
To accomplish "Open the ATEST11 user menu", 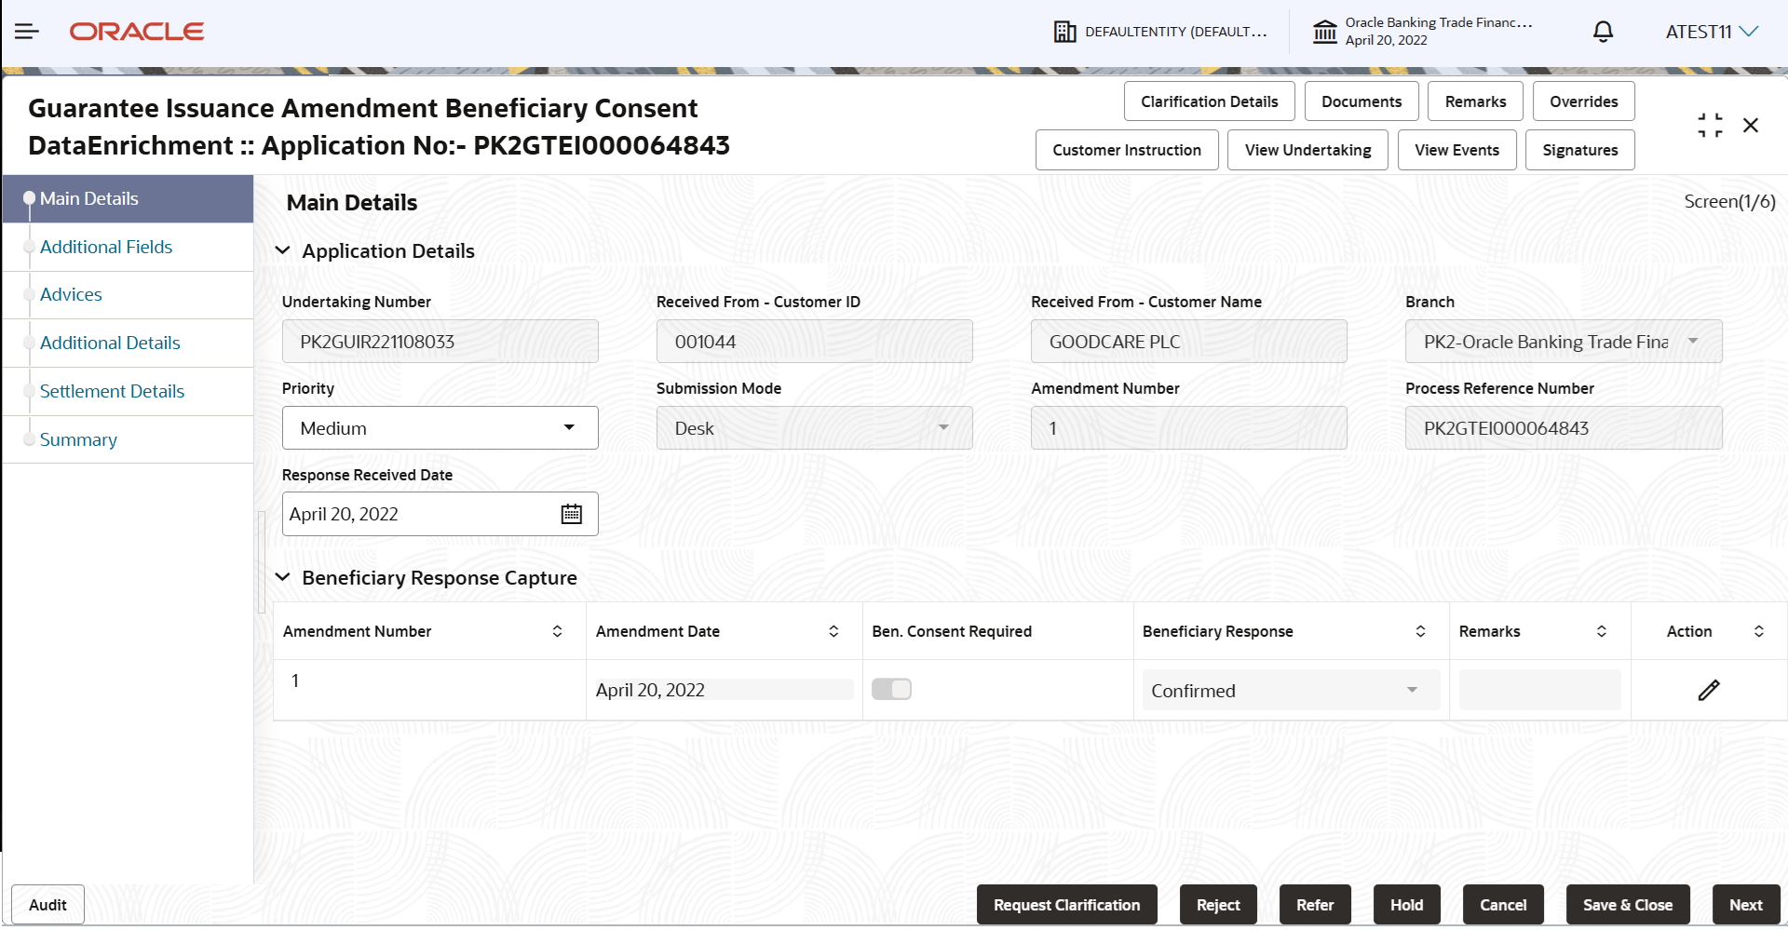I will (1712, 32).
